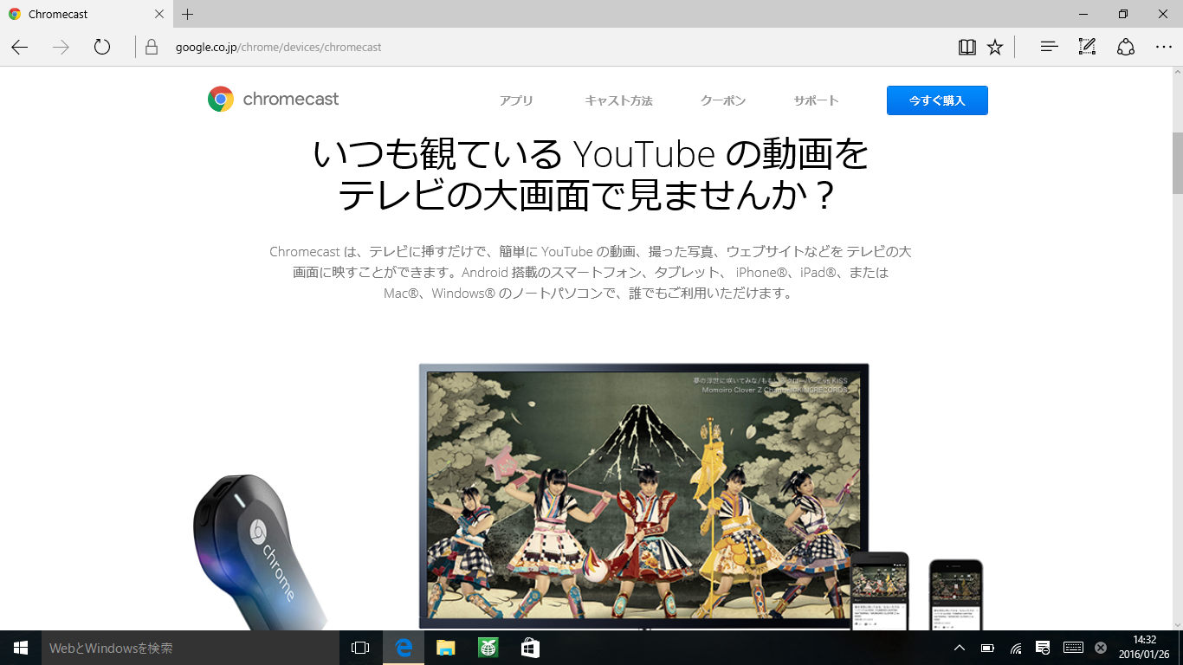Click the padlock icon in address bar
Screen dimensions: 1183x665
coord(152,48)
